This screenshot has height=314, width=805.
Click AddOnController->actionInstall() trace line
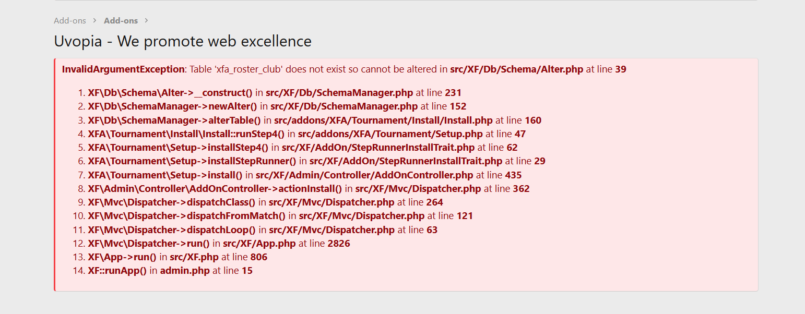click(x=309, y=188)
